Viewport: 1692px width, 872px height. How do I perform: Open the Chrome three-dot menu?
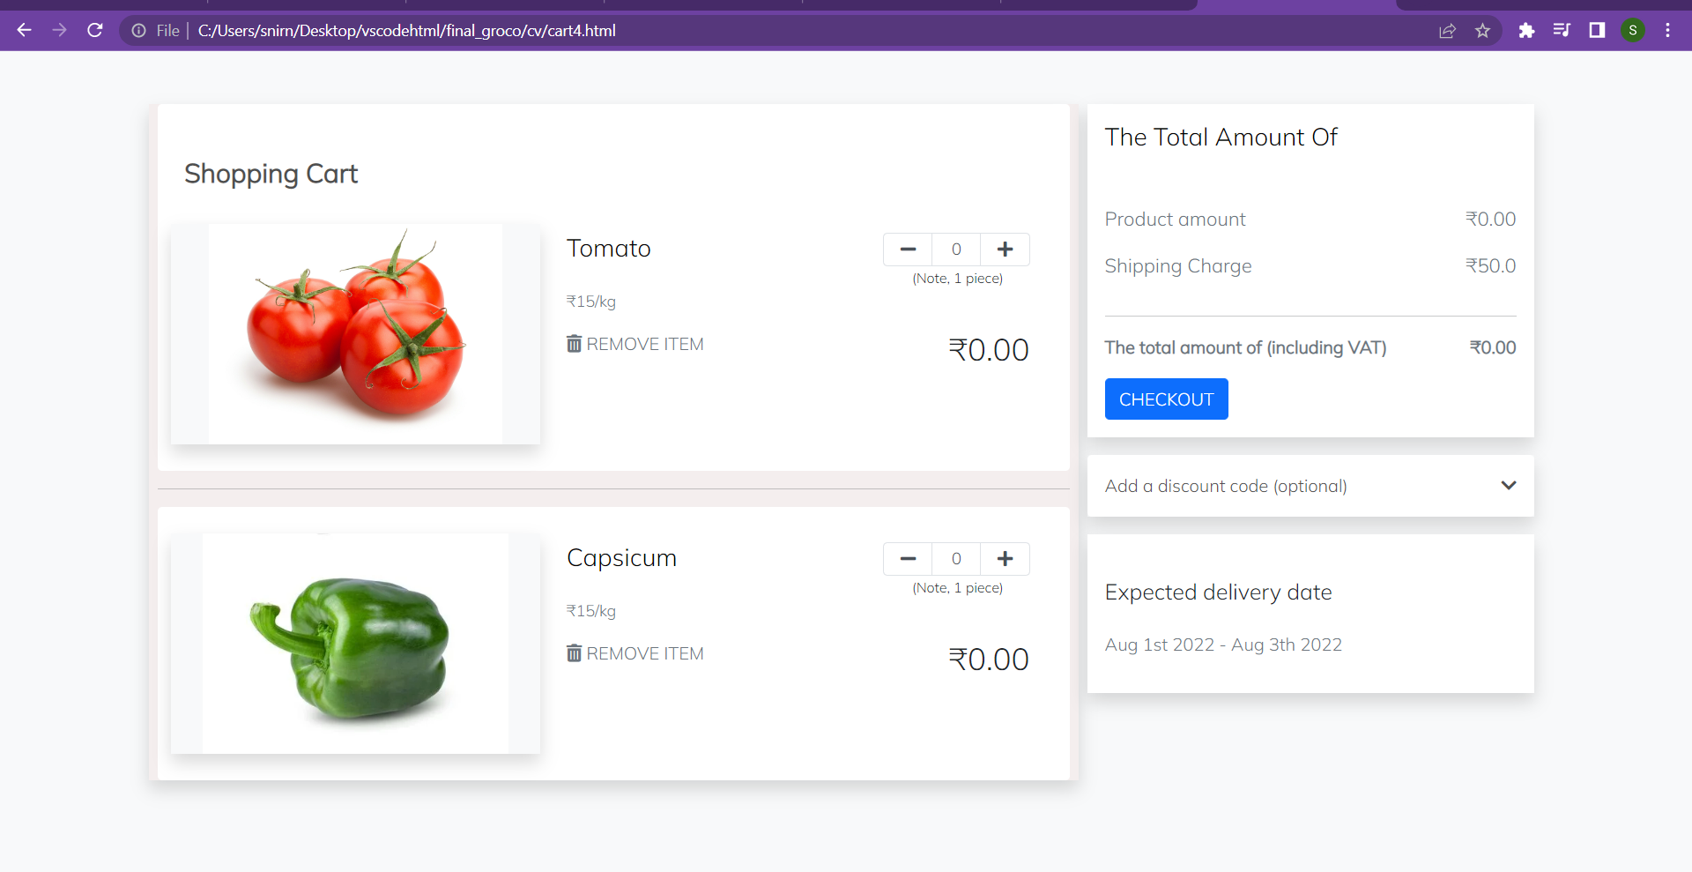click(x=1668, y=30)
